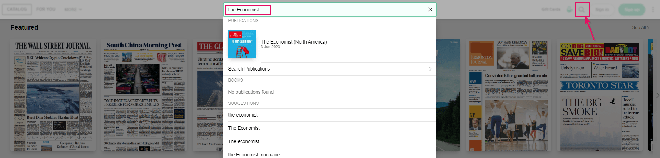
Task: Open The Wall Street Journal front page
Action: click(53, 95)
